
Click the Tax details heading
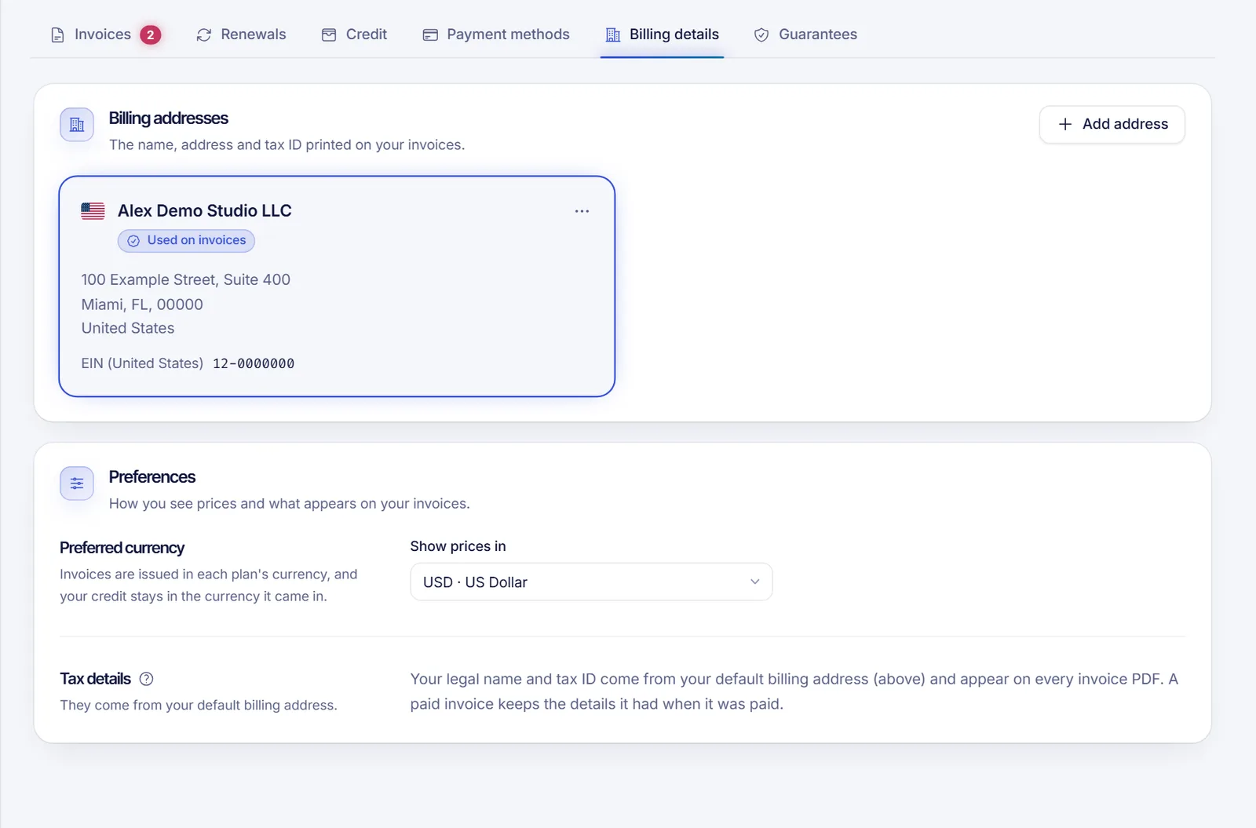coord(96,679)
